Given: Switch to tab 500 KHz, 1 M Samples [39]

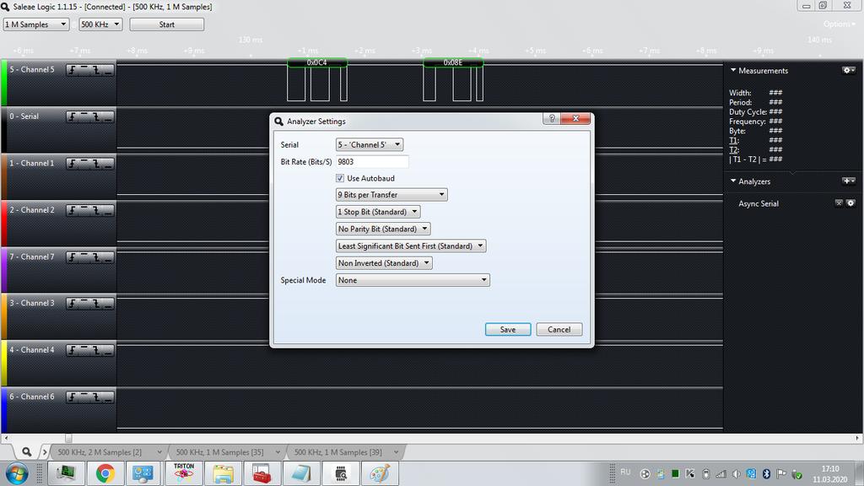Looking at the screenshot, I should (337, 452).
